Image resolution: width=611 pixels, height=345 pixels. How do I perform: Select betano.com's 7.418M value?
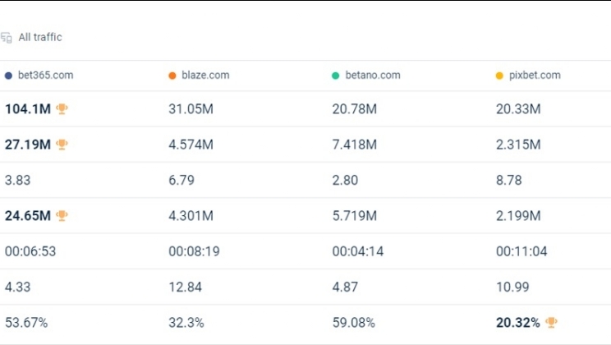354,145
